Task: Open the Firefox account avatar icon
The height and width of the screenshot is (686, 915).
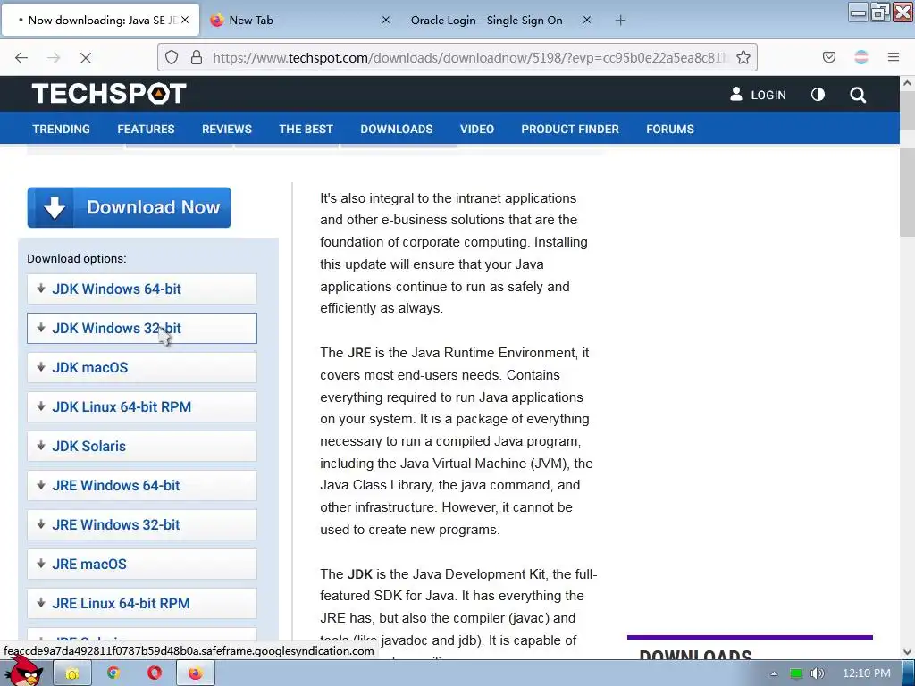Action: [861, 57]
